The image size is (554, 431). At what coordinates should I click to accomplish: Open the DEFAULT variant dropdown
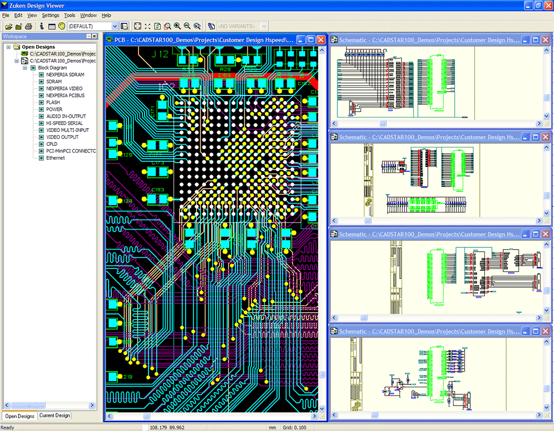116,26
